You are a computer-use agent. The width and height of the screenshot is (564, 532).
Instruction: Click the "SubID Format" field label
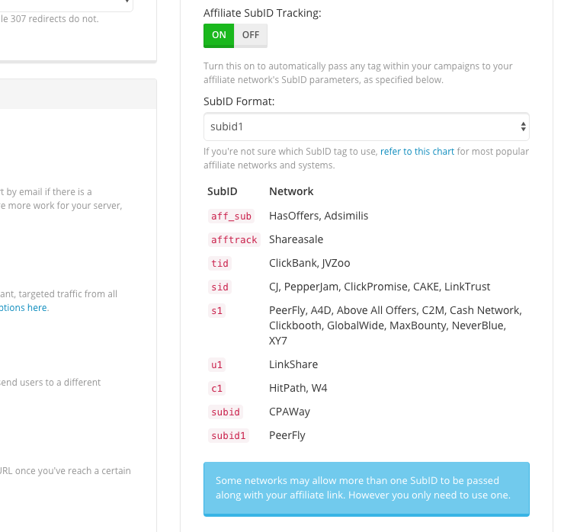click(239, 101)
